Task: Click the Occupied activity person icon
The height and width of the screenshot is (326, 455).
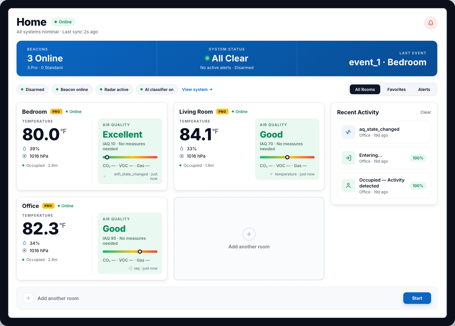Action: tap(348, 186)
